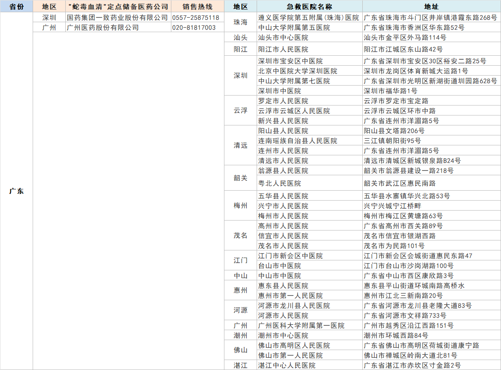501x370 pixels.
Task: Click the phone number 020-81817003
Action: [x=194, y=28]
